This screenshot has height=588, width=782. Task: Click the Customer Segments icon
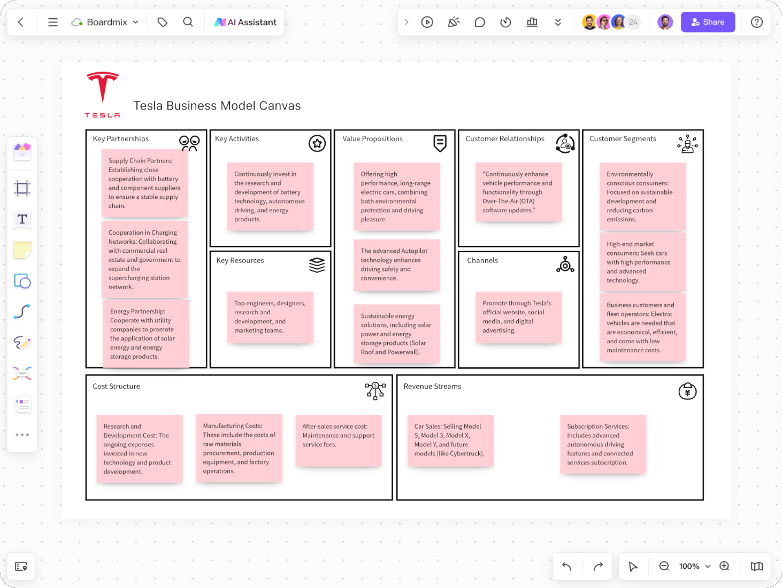[x=688, y=143]
